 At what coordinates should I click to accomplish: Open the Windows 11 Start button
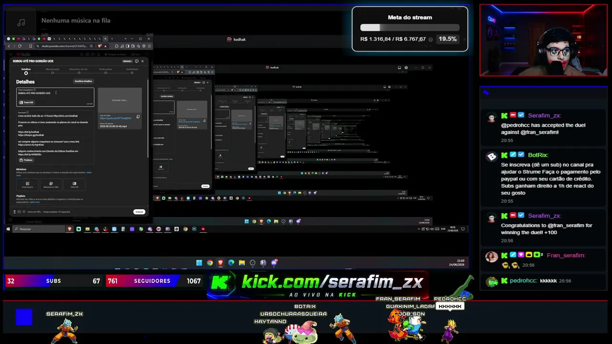coord(199,262)
